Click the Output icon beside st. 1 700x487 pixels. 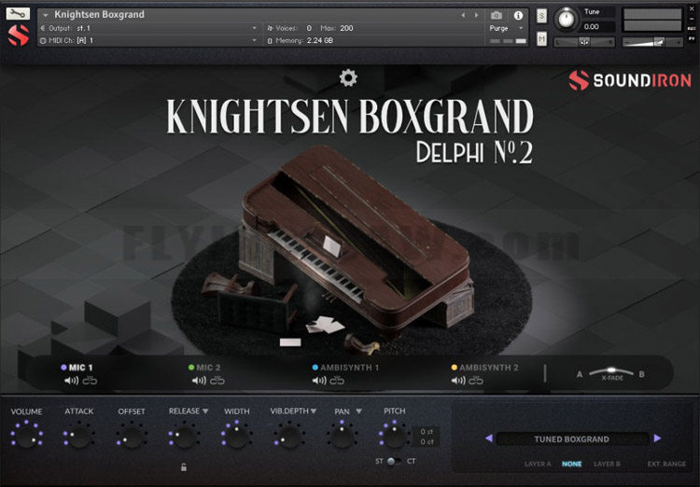43,28
